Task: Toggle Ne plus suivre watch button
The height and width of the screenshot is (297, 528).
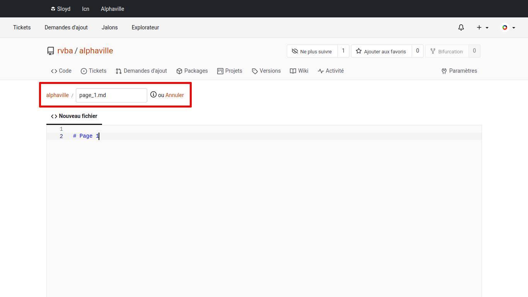Action: 312,51
